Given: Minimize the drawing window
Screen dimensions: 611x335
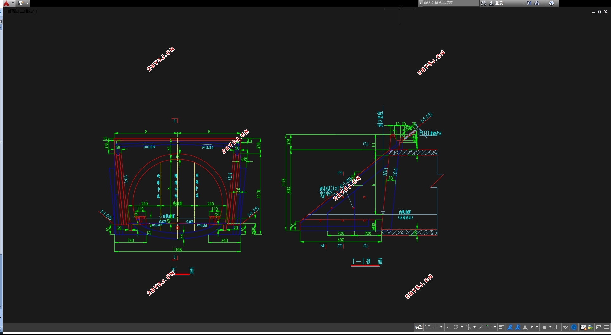Looking at the screenshot, I should coord(593,12).
